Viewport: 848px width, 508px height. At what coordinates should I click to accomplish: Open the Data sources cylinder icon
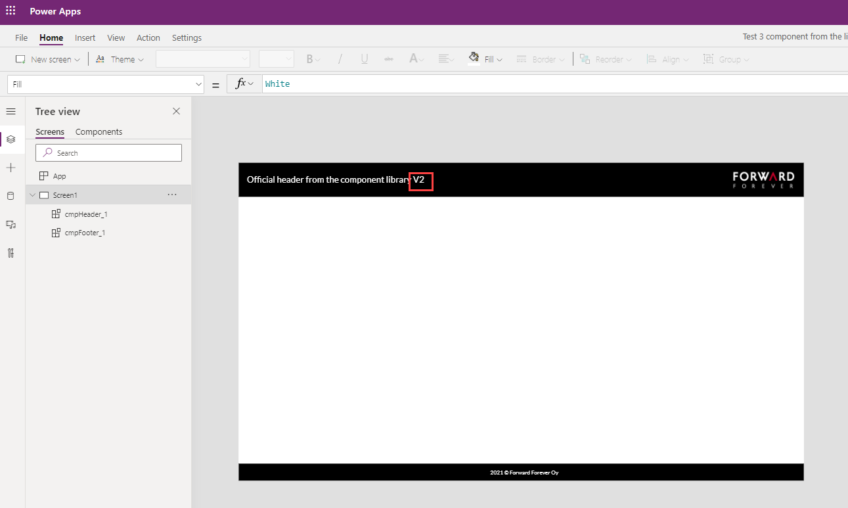pos(11,196)
